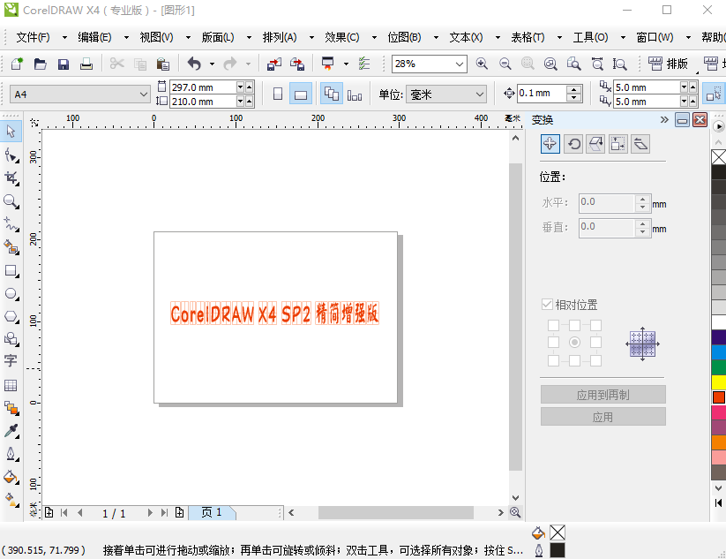Select the Shape edit tool
The image size is (726, 559).
tap(11, 155)
